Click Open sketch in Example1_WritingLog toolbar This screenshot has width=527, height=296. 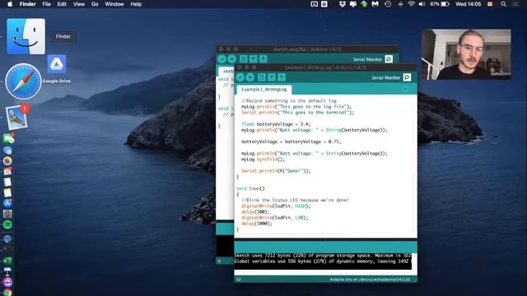click(x=272, y=77)
